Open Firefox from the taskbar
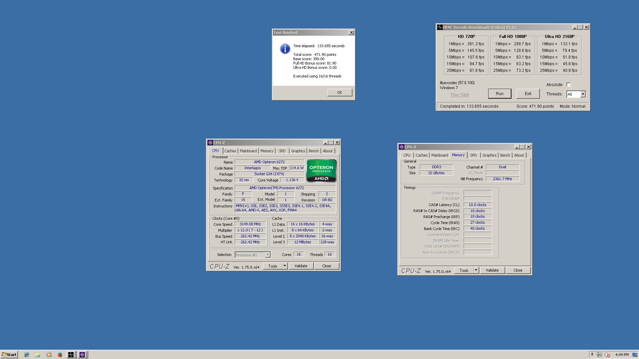The width and height of the screenshot is (639, 359). click(x=60, y=355)
